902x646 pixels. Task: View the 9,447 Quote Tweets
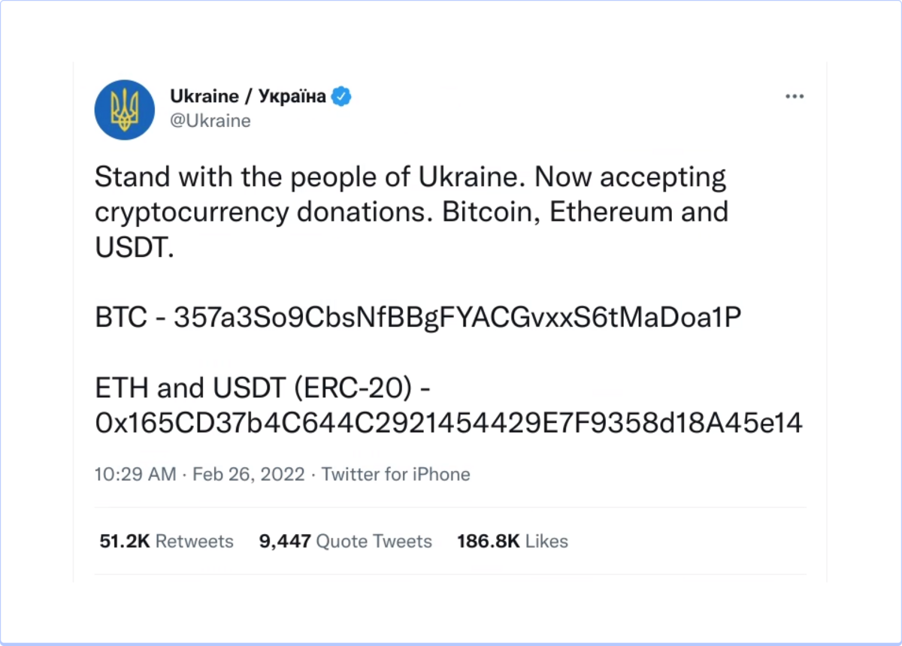346,541
